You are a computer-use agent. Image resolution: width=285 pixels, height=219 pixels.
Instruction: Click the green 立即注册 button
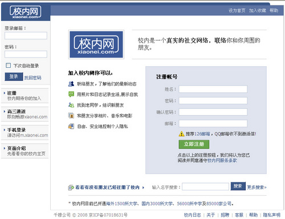pos(194,144)
